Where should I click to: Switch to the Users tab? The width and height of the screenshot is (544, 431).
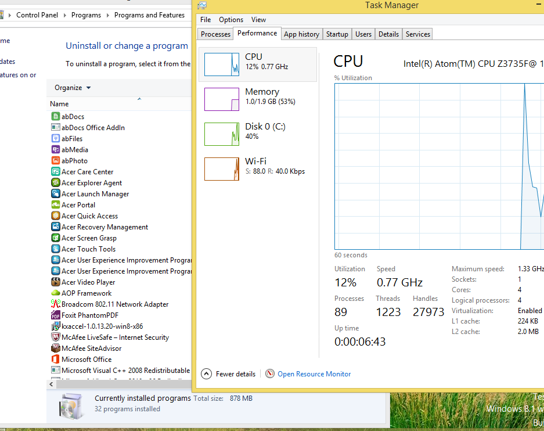point(363,34)
